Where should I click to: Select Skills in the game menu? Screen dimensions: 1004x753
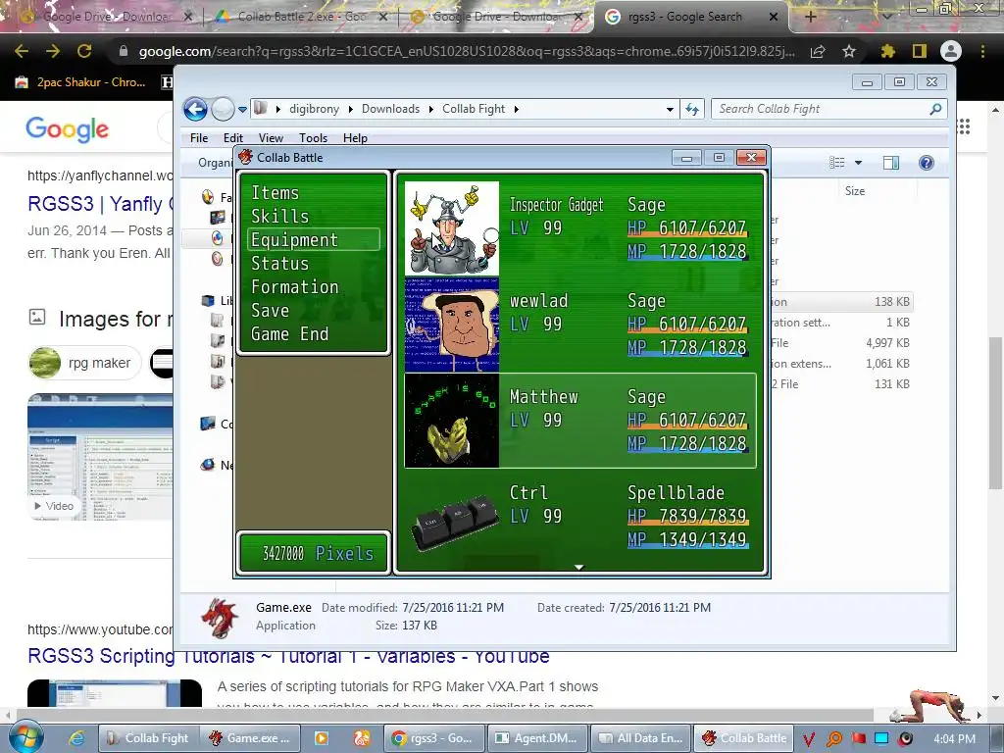pyautogui.click(x=279, y=217)
